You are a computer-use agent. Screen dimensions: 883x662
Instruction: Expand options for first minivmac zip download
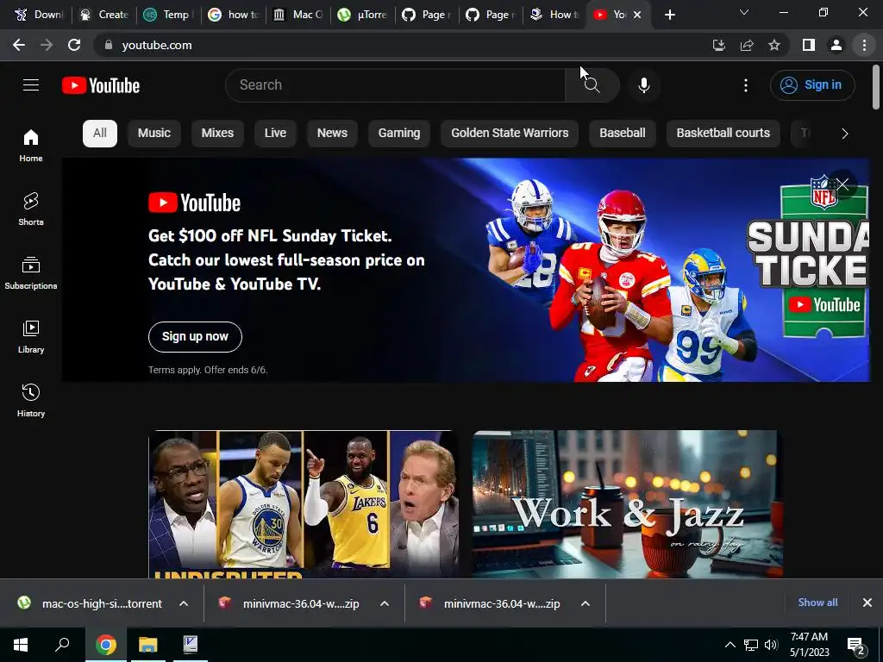385,603
